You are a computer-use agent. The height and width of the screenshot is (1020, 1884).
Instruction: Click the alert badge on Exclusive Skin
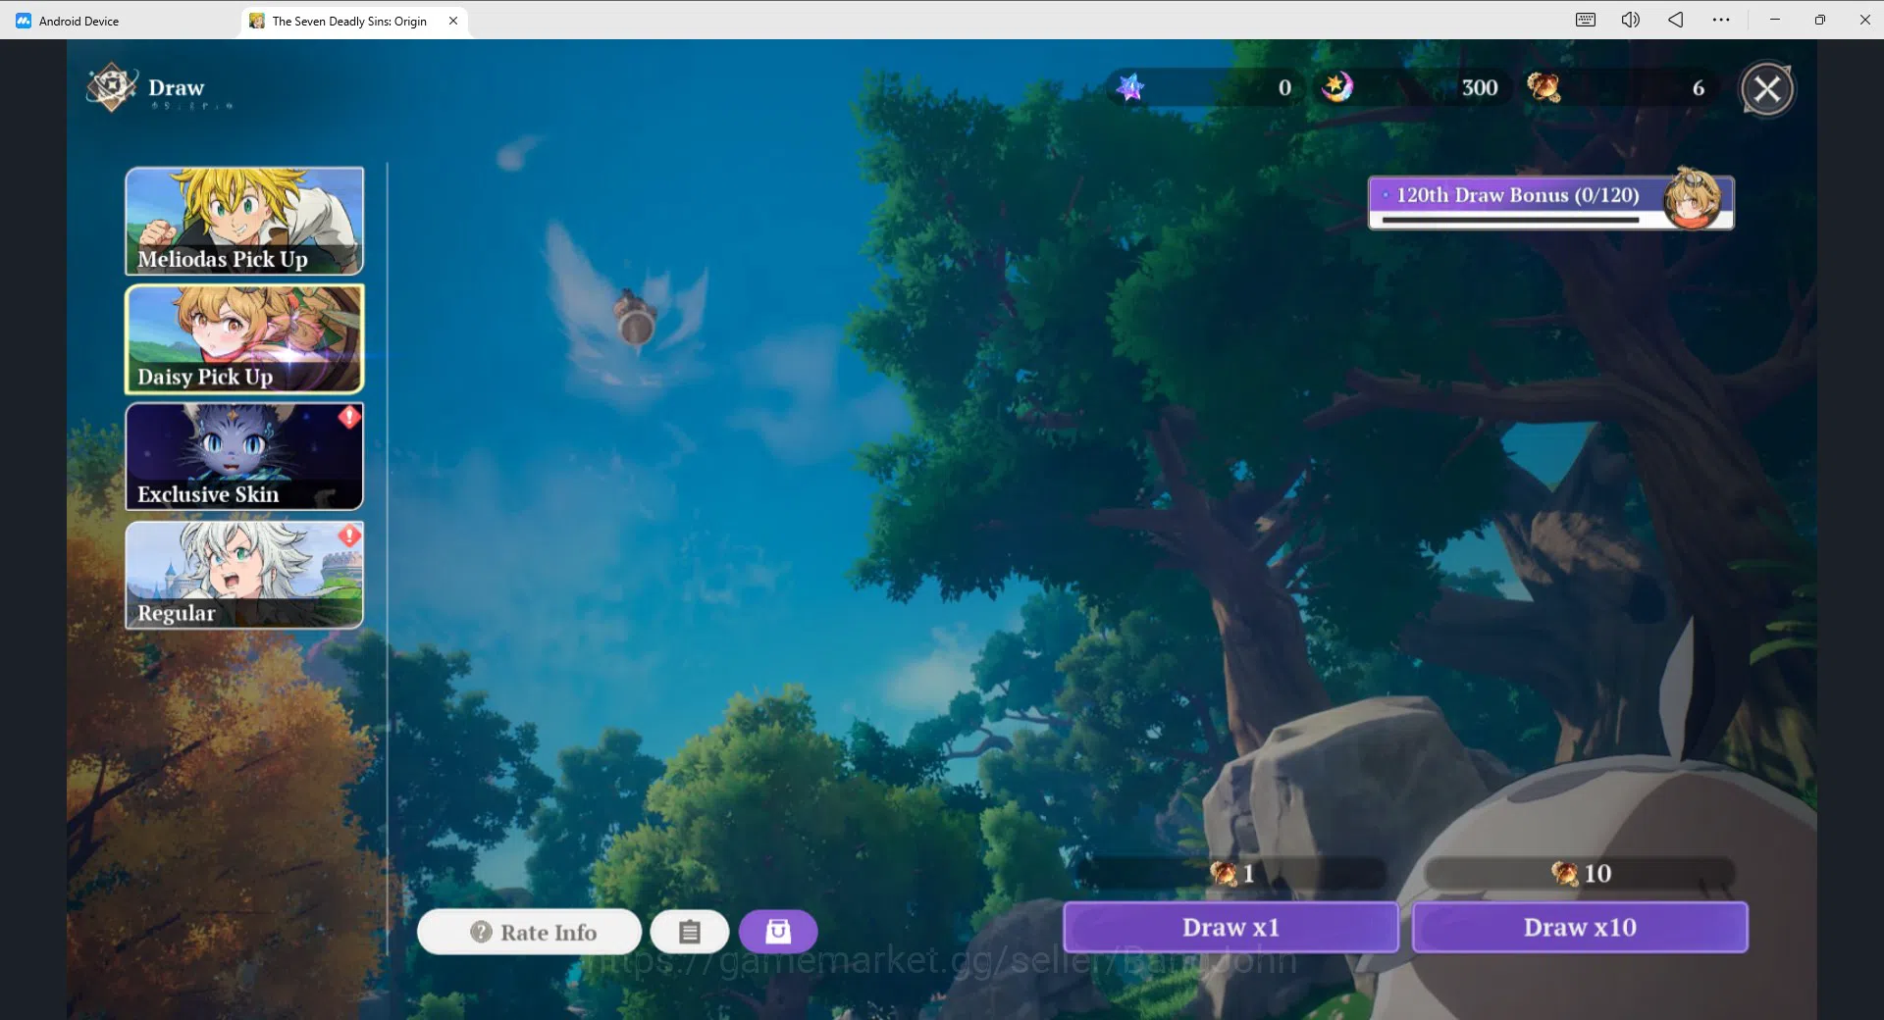click(x=349, y=417)
